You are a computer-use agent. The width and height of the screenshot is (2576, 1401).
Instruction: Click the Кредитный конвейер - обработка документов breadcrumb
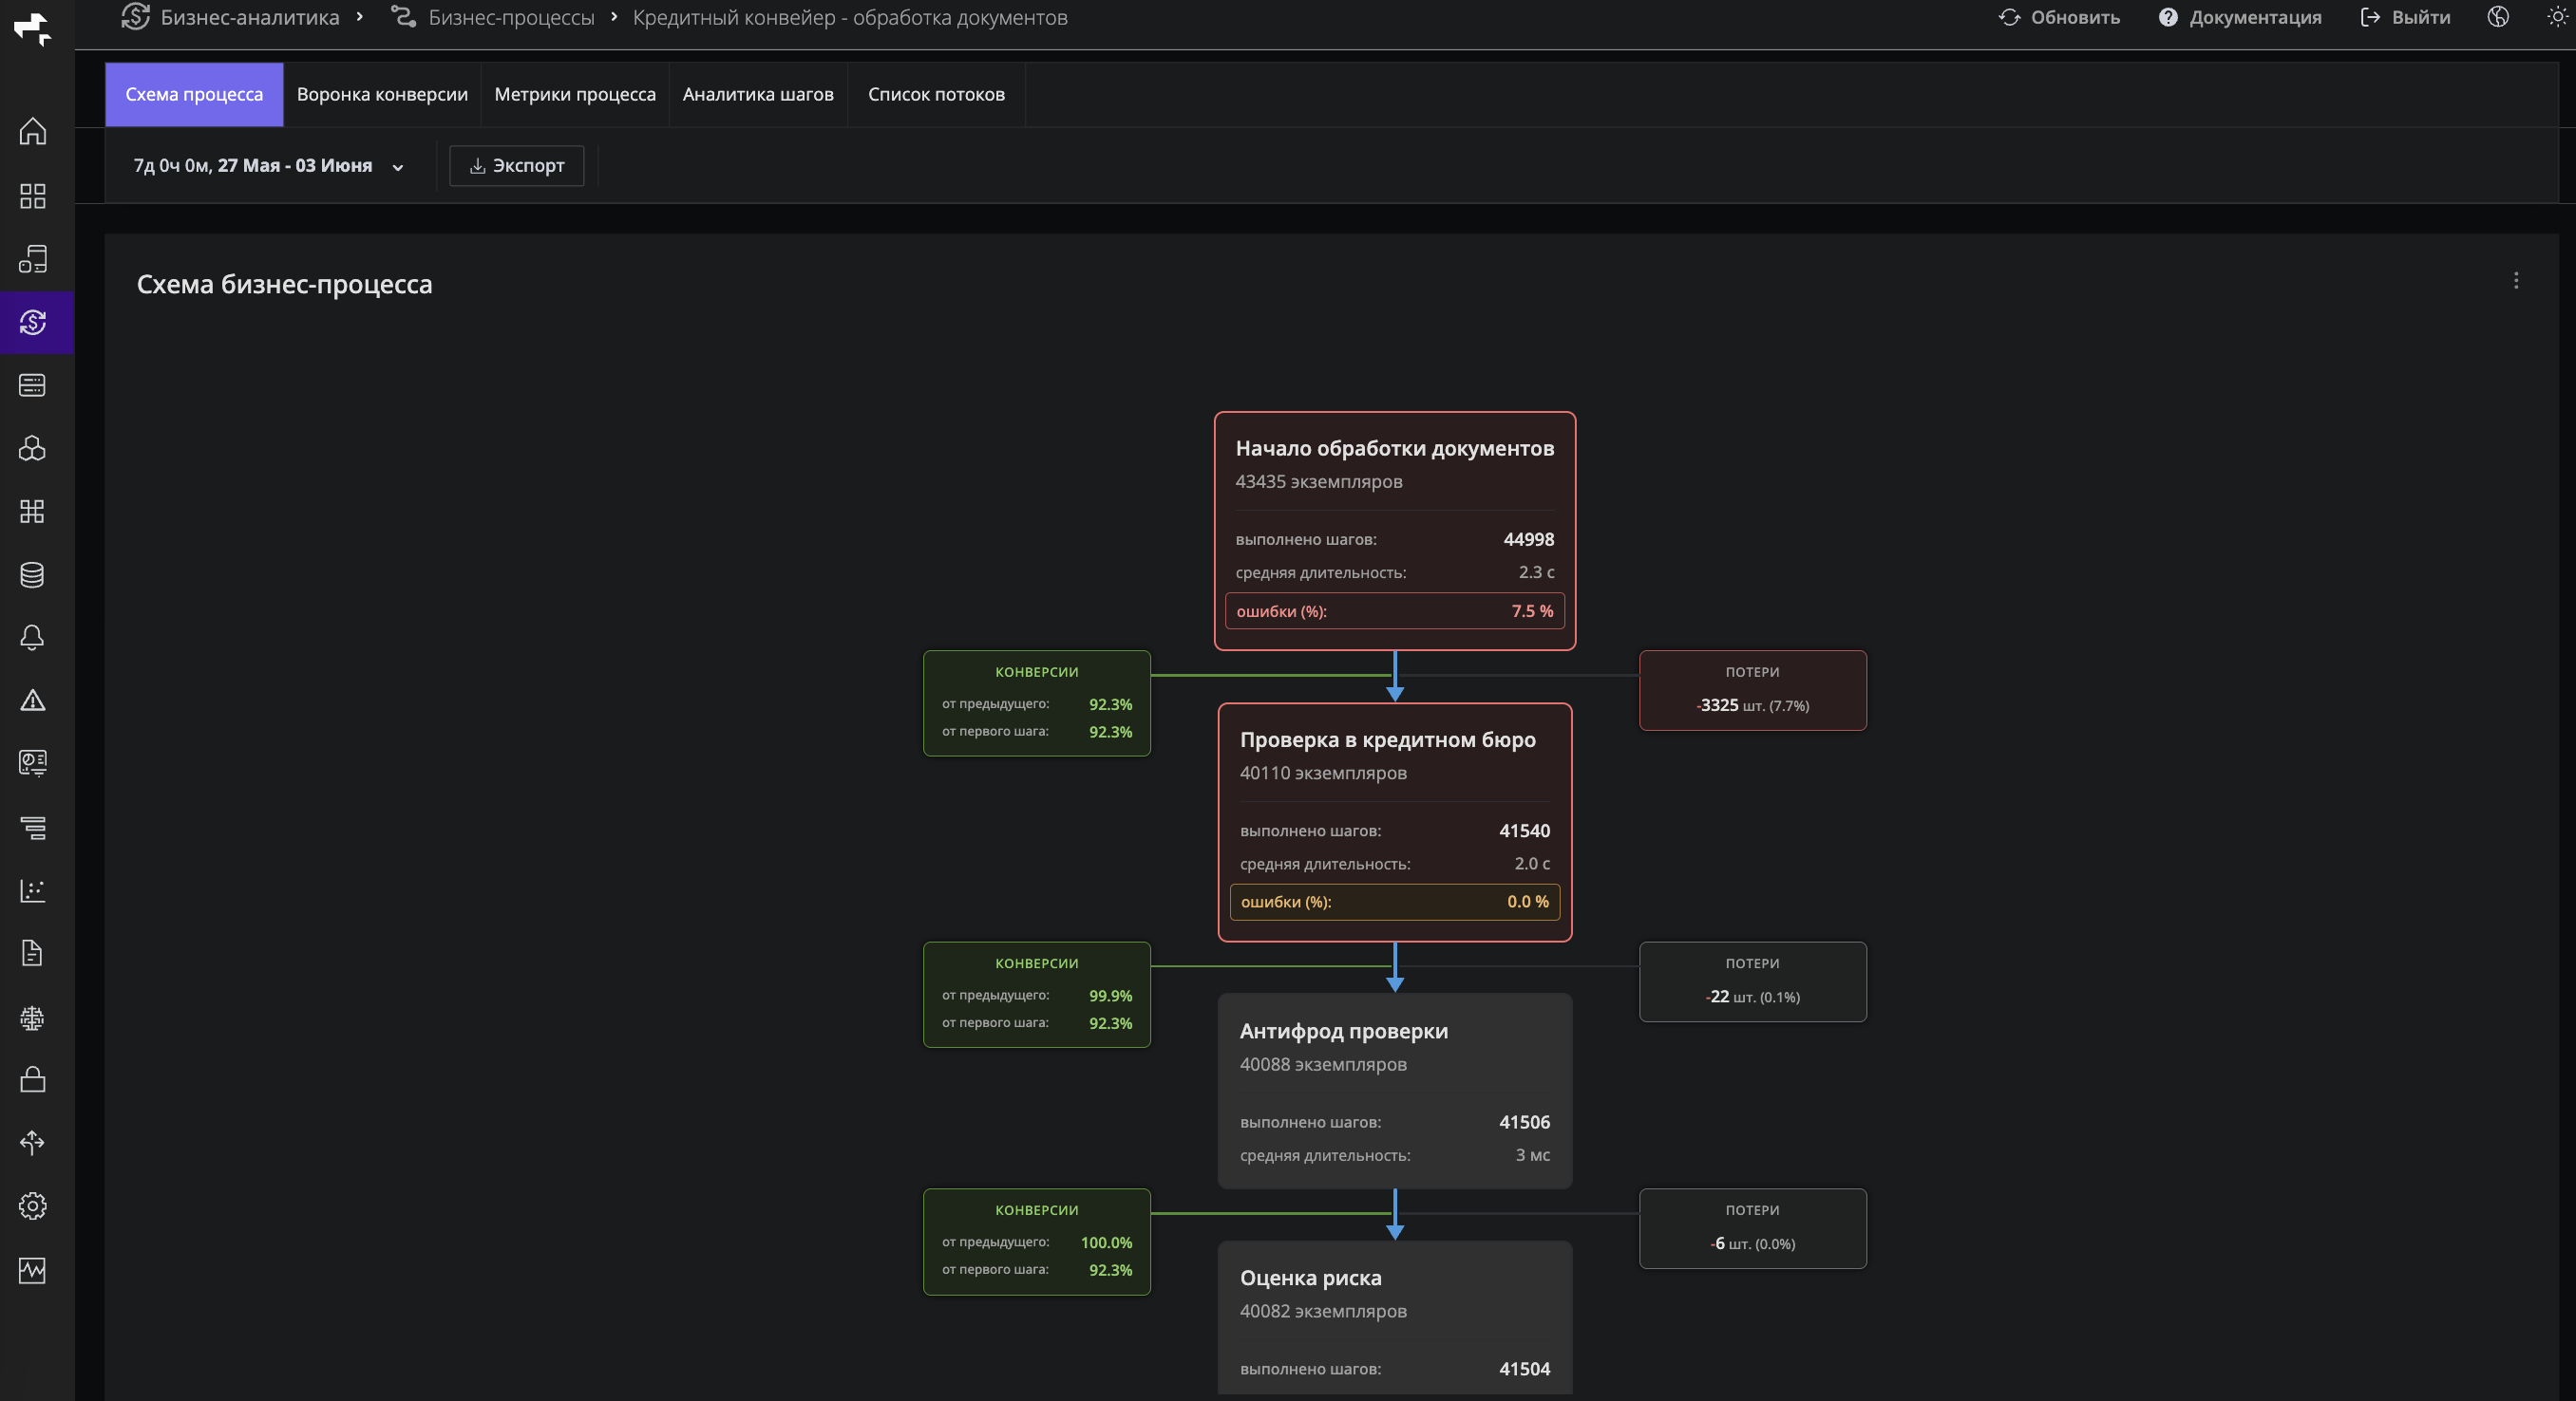pos(850,17)
